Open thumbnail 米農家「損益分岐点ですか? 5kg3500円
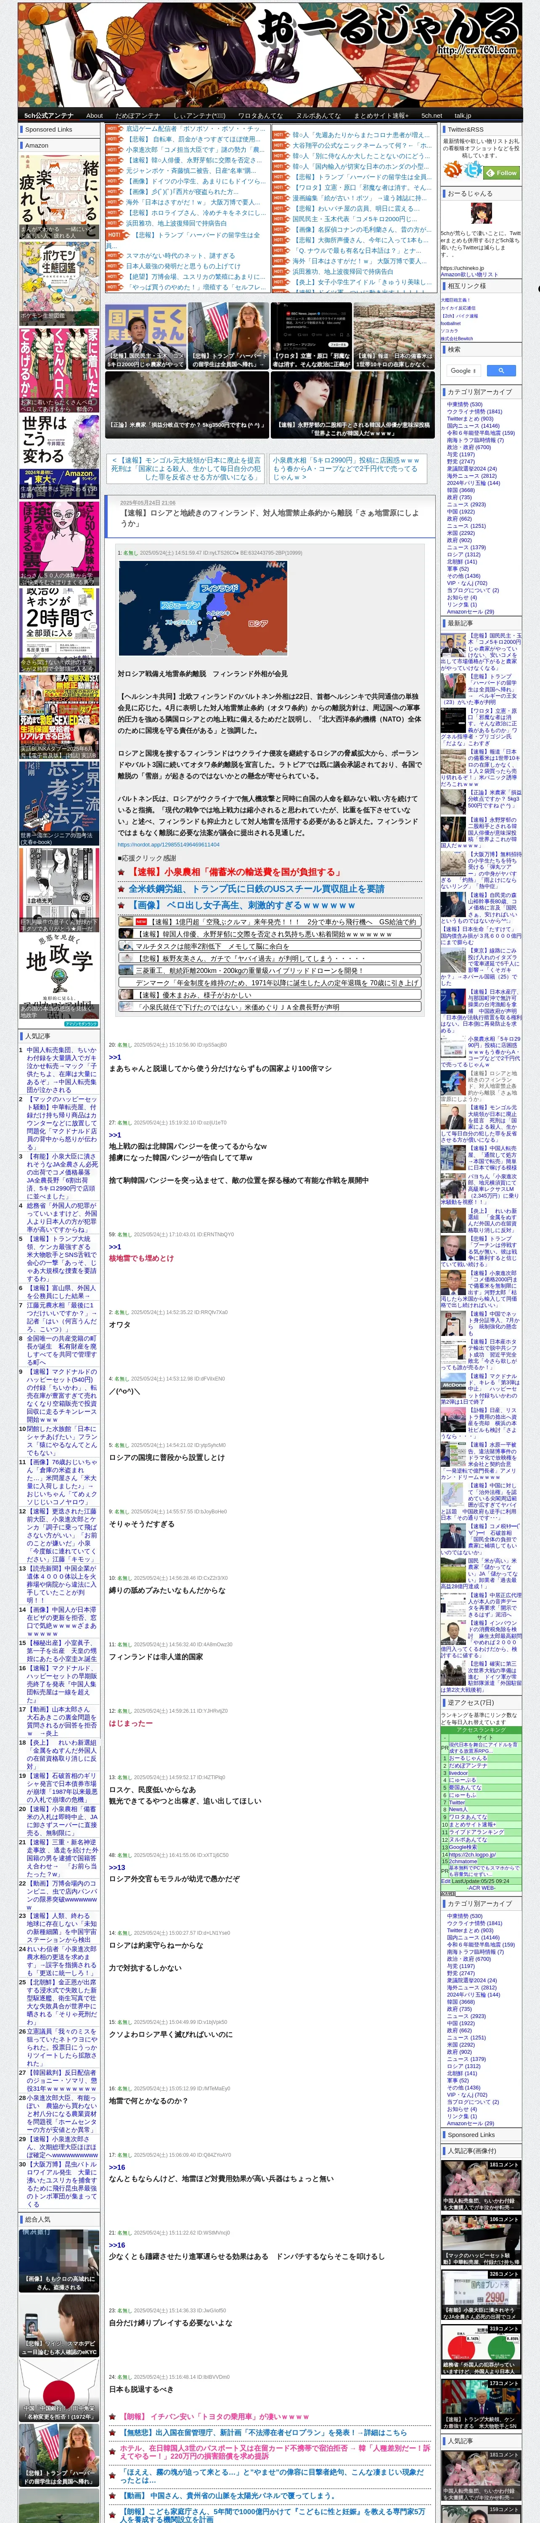The image size is (540, 2523). click(187, 405)
